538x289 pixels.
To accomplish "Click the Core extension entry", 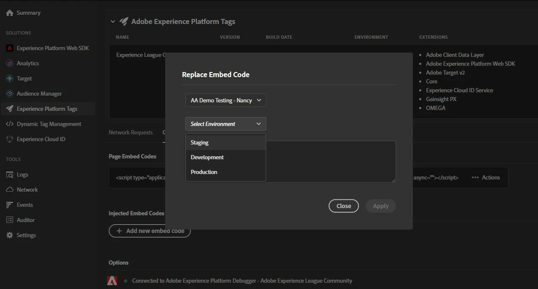I will pyautogui.click(x=431, y=81).
